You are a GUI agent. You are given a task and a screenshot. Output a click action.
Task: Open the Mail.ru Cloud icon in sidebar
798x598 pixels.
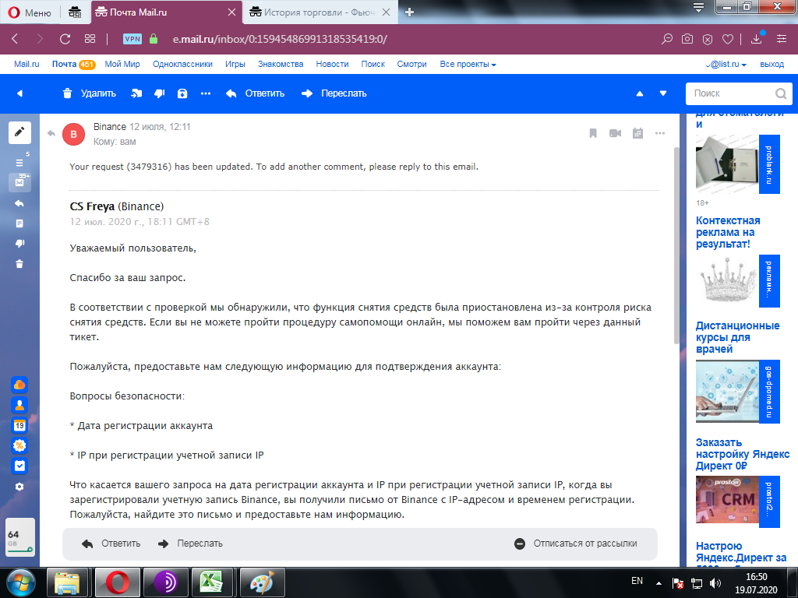(x=19, y=385)
